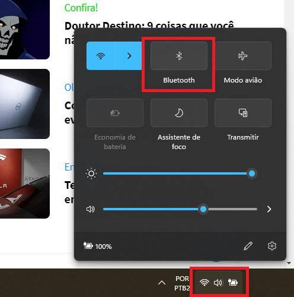Open the Transmitir cast tile
Screen dimensions: 294x297
click(x=243, y=113)
